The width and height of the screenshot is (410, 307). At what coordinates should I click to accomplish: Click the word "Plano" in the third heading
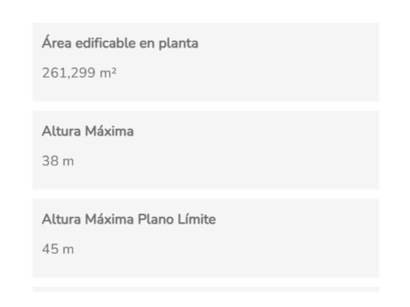click(156, 220)
